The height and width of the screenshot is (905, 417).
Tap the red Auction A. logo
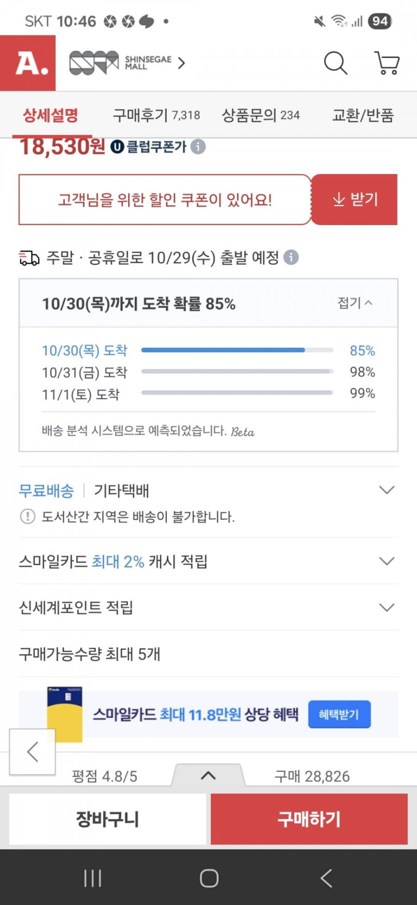28,63
